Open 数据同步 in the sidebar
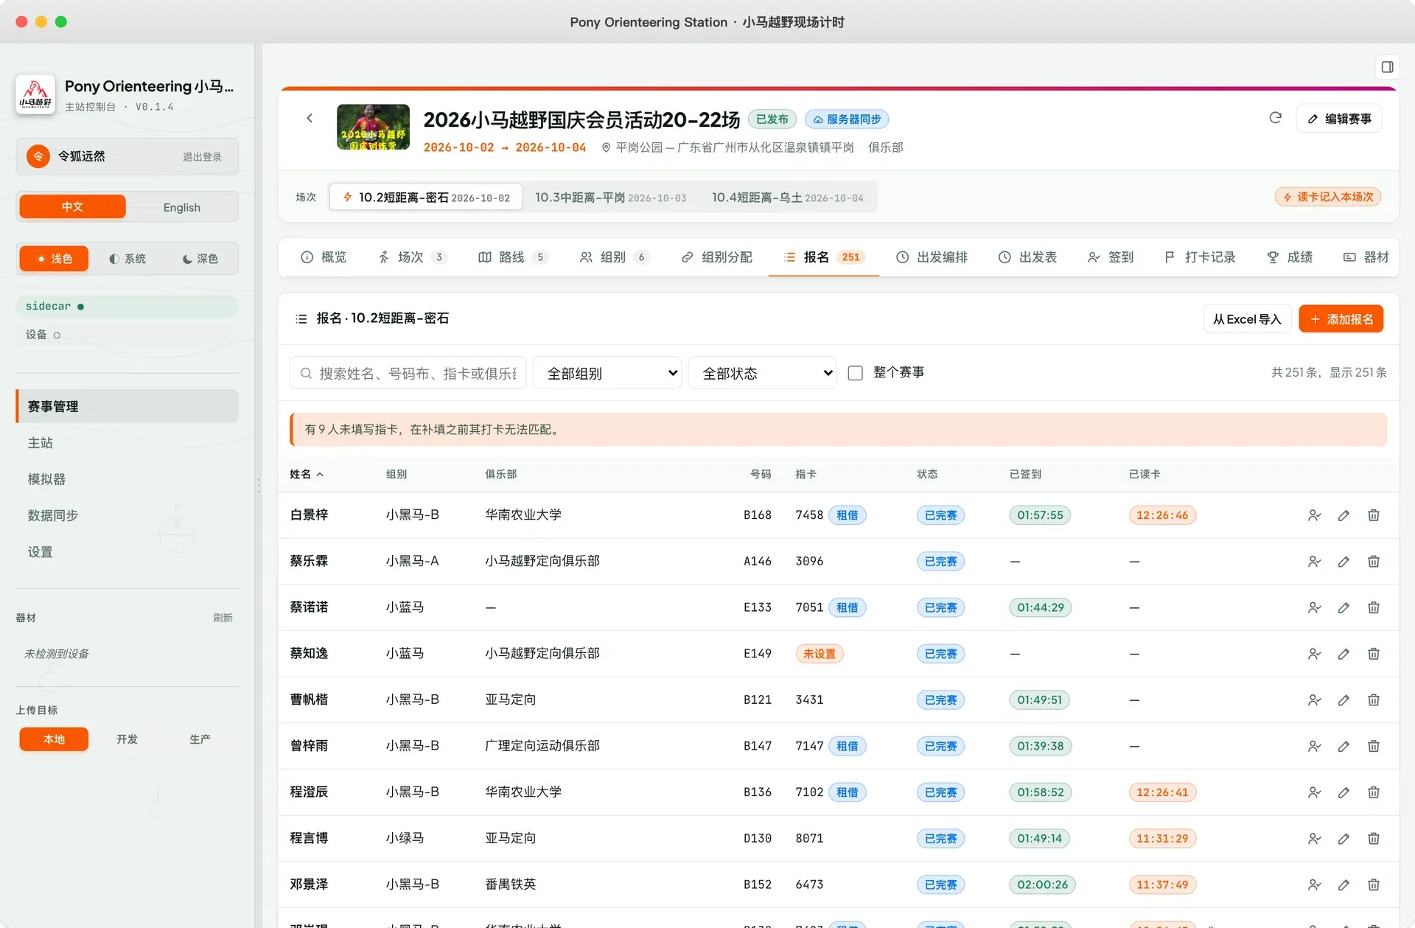The height and width of the screenshot is (928, 1415). 127,515
